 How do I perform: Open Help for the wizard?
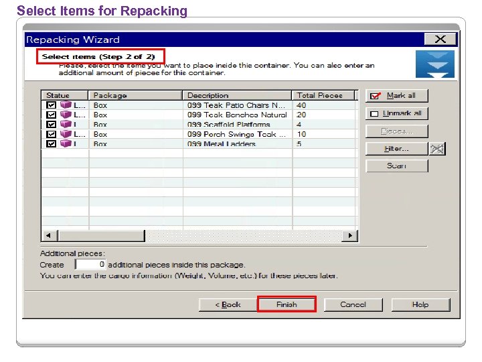click(x=420, y=305)
